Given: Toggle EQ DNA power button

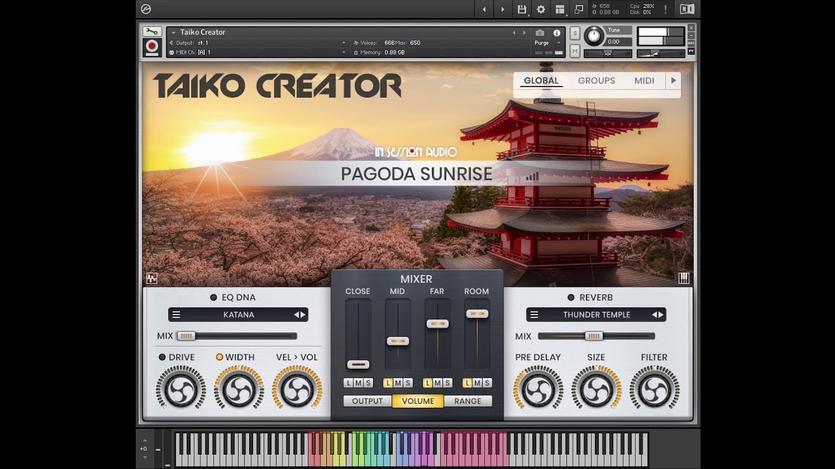Looking at the screenshot, I should (x=213, y=298).
